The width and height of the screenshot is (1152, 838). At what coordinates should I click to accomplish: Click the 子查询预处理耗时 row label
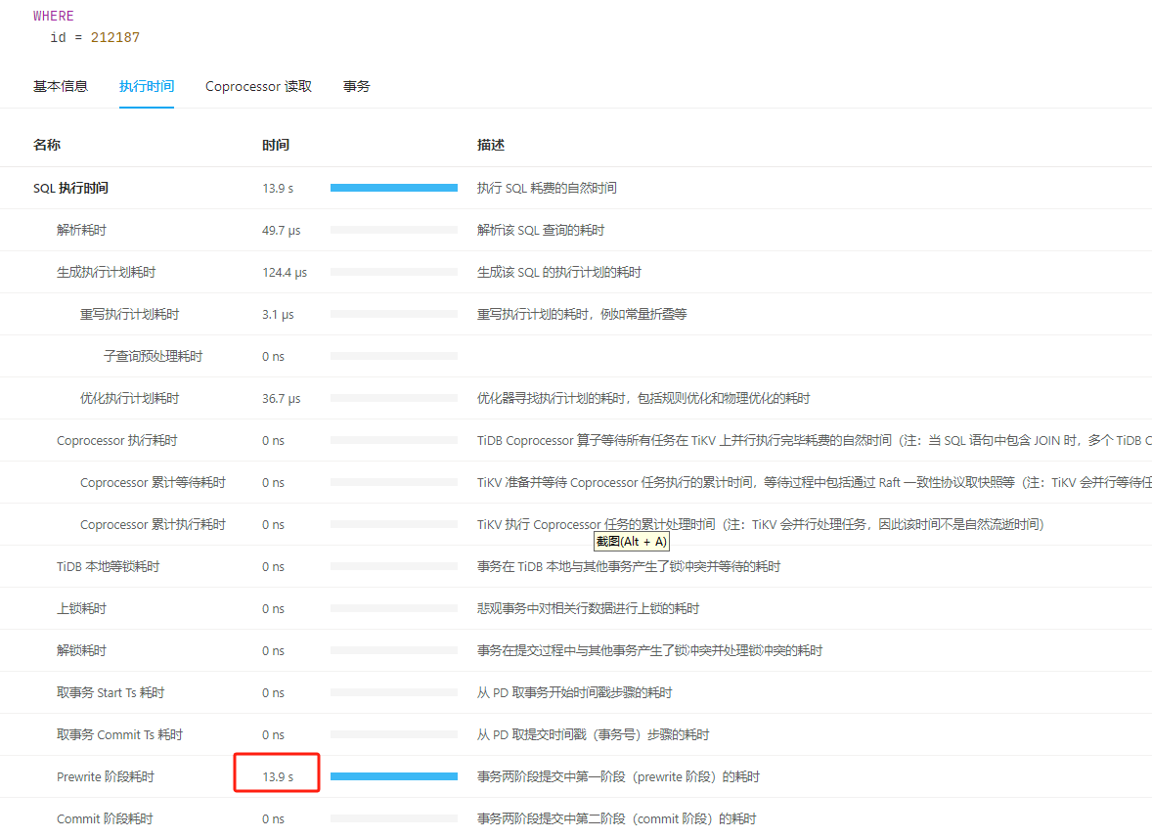[x=153, y=356]
